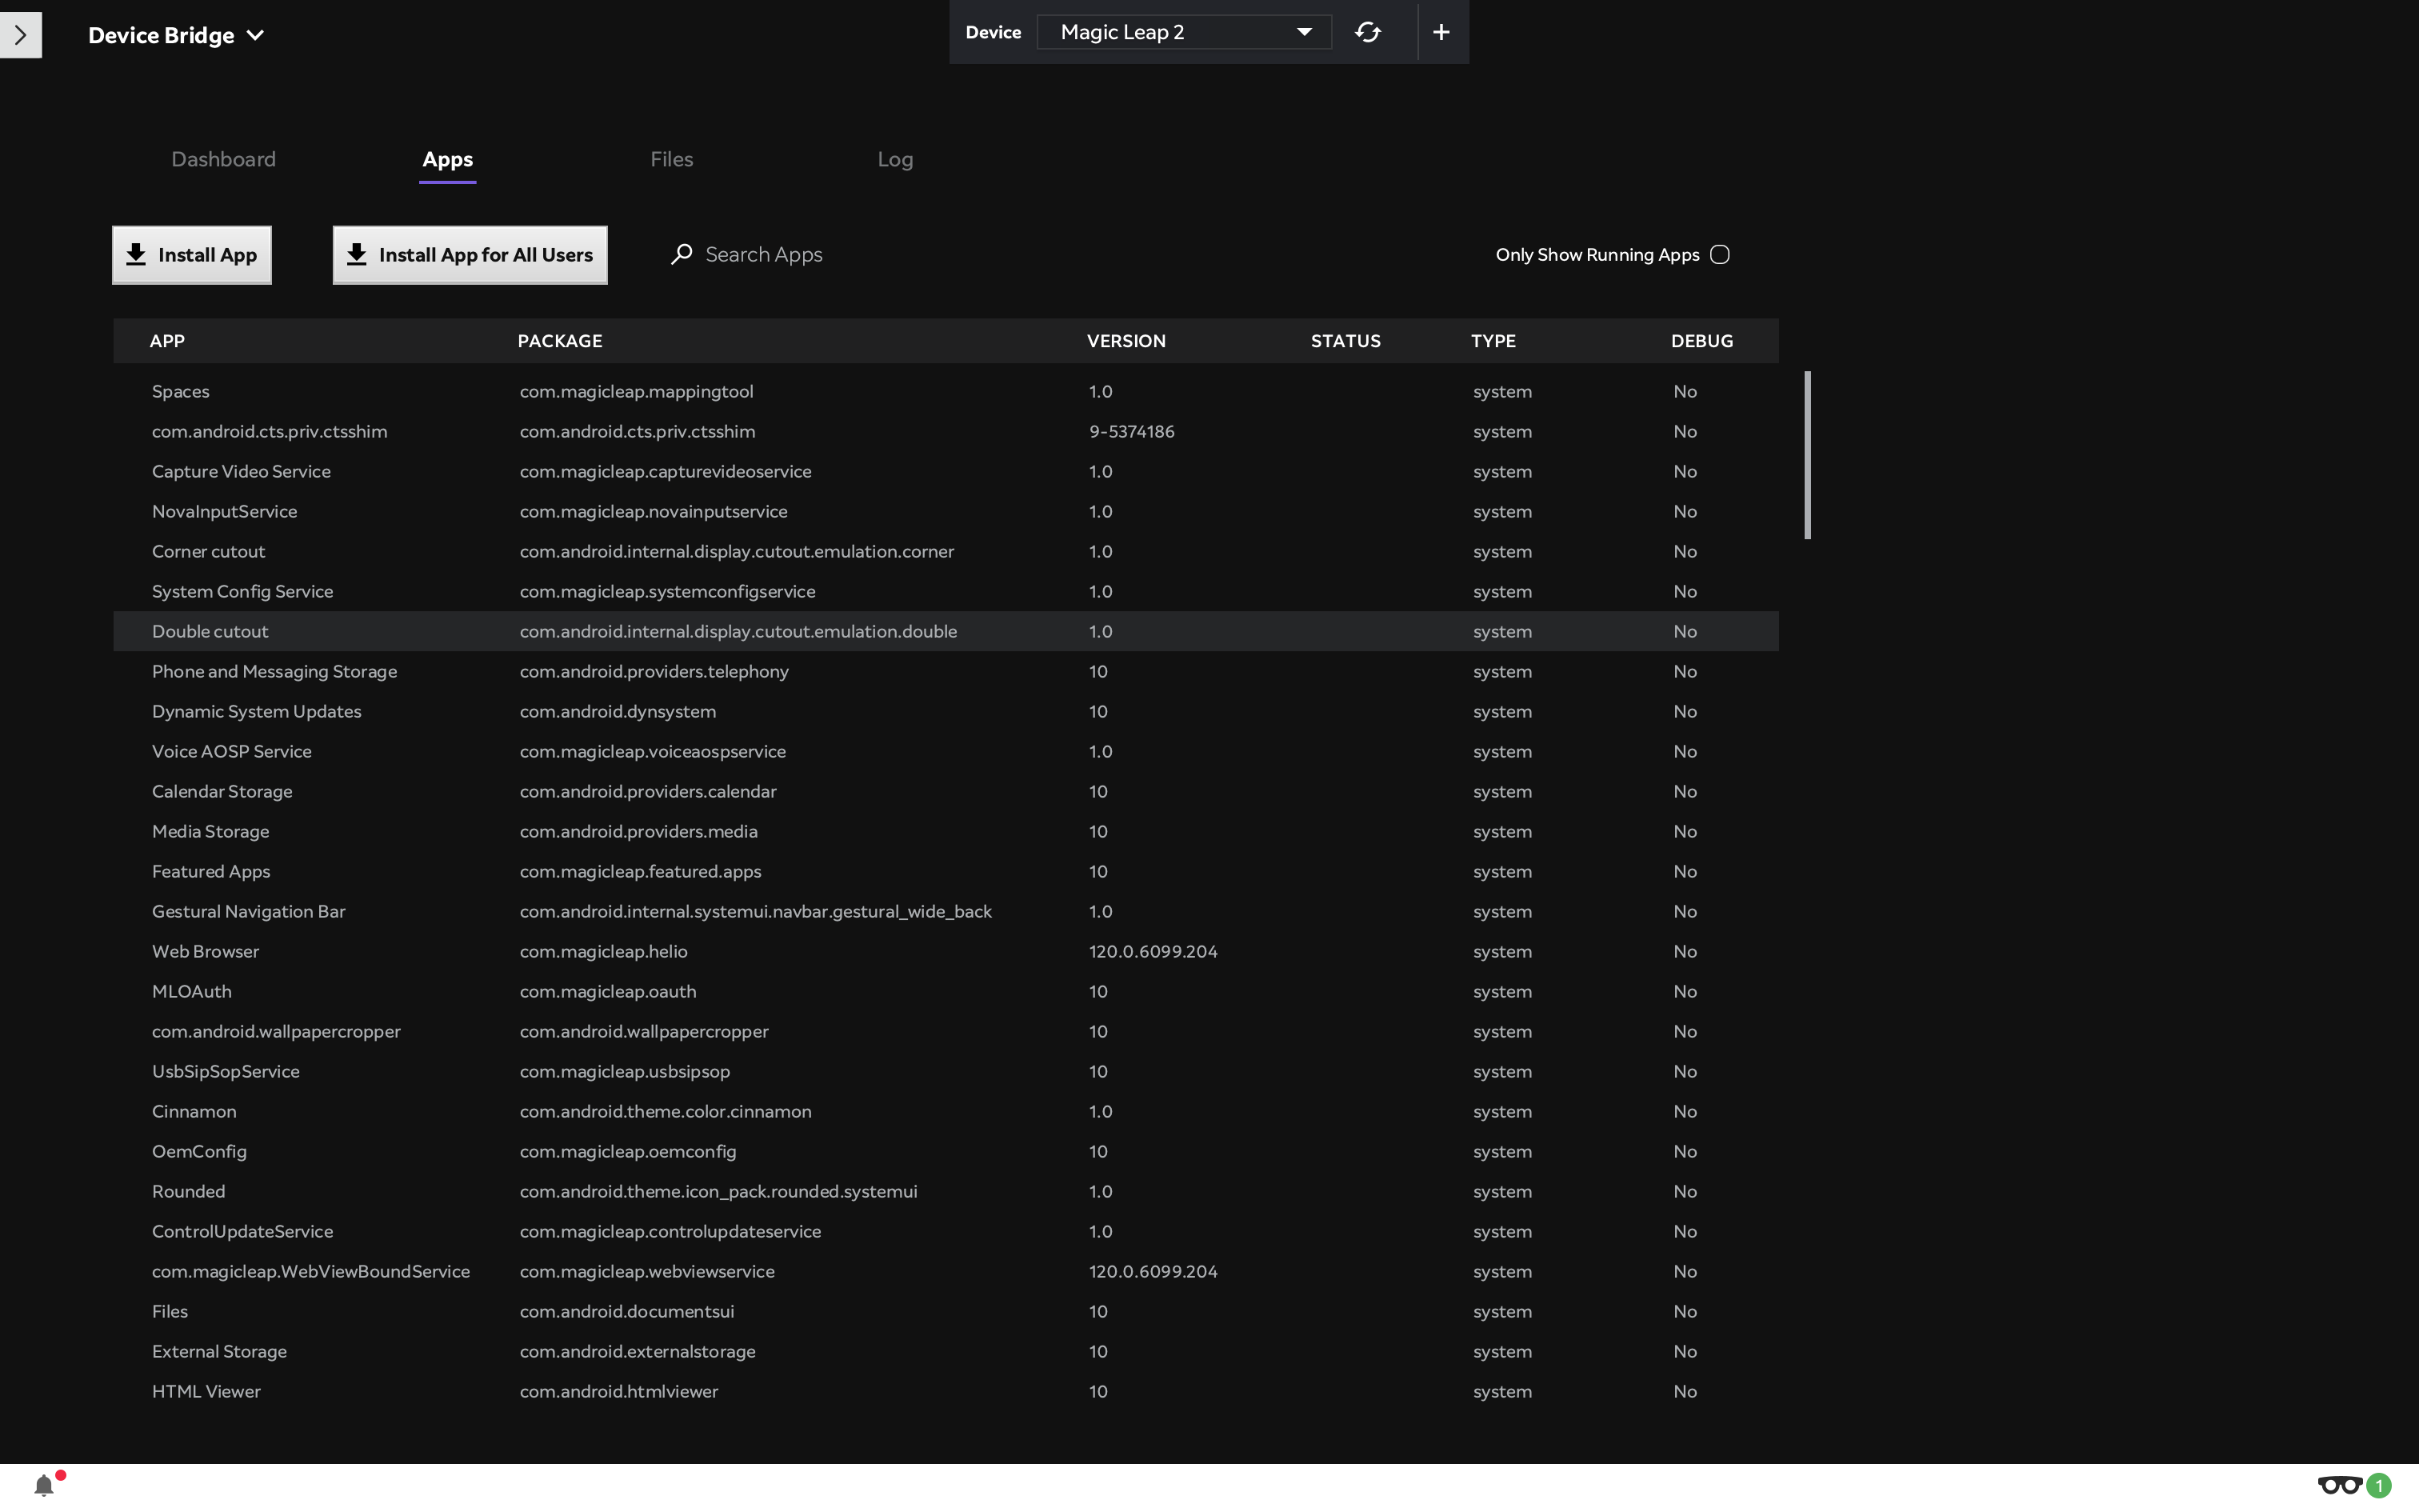Select Voice AOSP Service row
The width and height of the screenshot is (2419, 1512).
coord(946,751)
